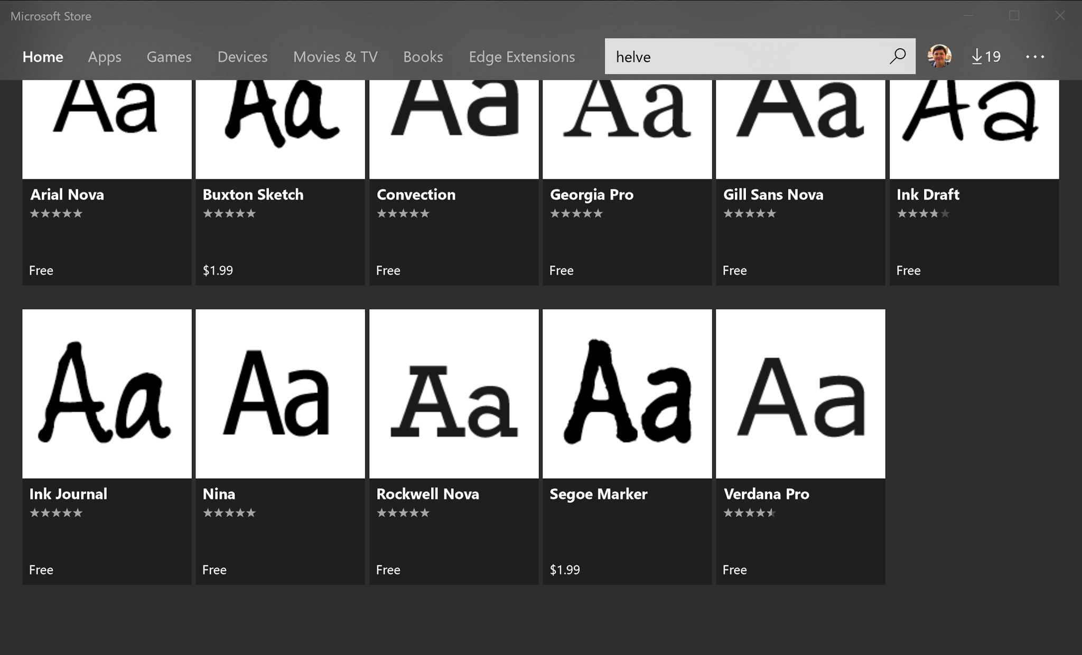Viewport: 1082px width, 655px height.
Task: Switch to the Books tab
Action: (423, 56)
